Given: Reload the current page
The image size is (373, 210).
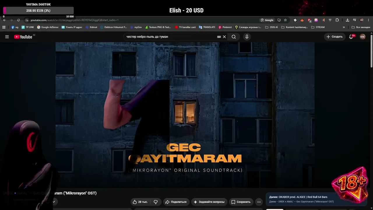Looking at the screenshot, I should pos(18,20).
